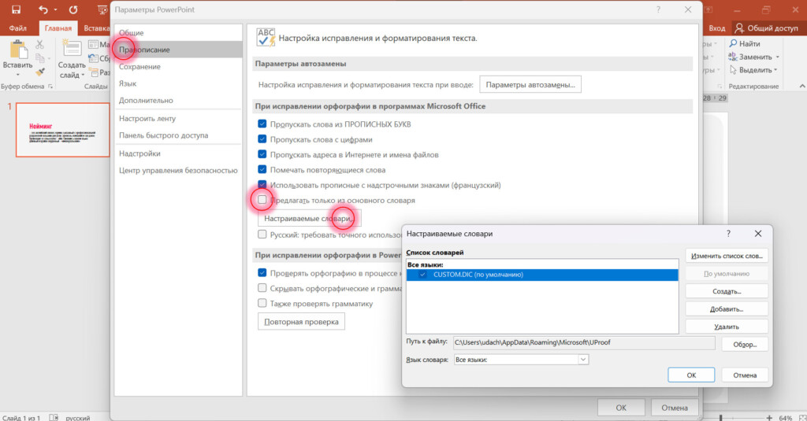The image size is (807, 421).
Task: Enable Также проверять грамматику checkbox
Action: [262, 303]
